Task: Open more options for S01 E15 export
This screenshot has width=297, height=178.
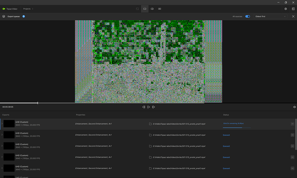Action: click(x=292, y=157)
